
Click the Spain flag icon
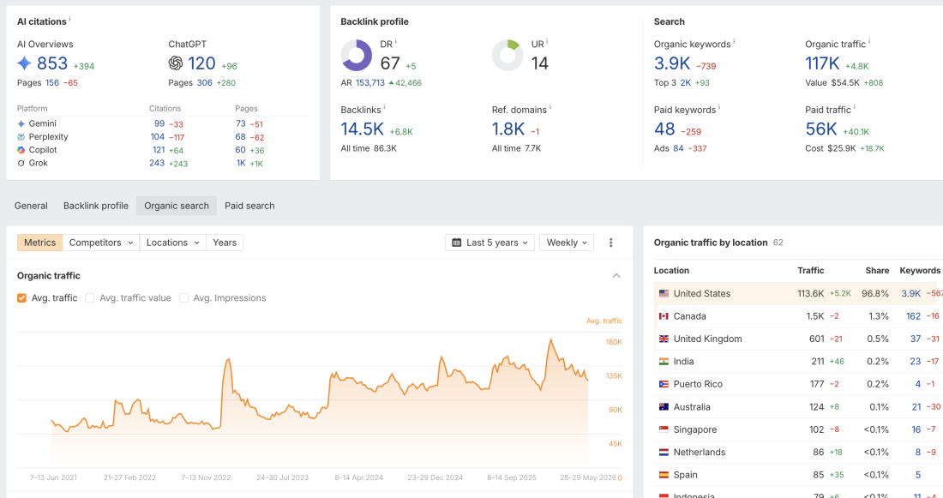pos(664,475)
